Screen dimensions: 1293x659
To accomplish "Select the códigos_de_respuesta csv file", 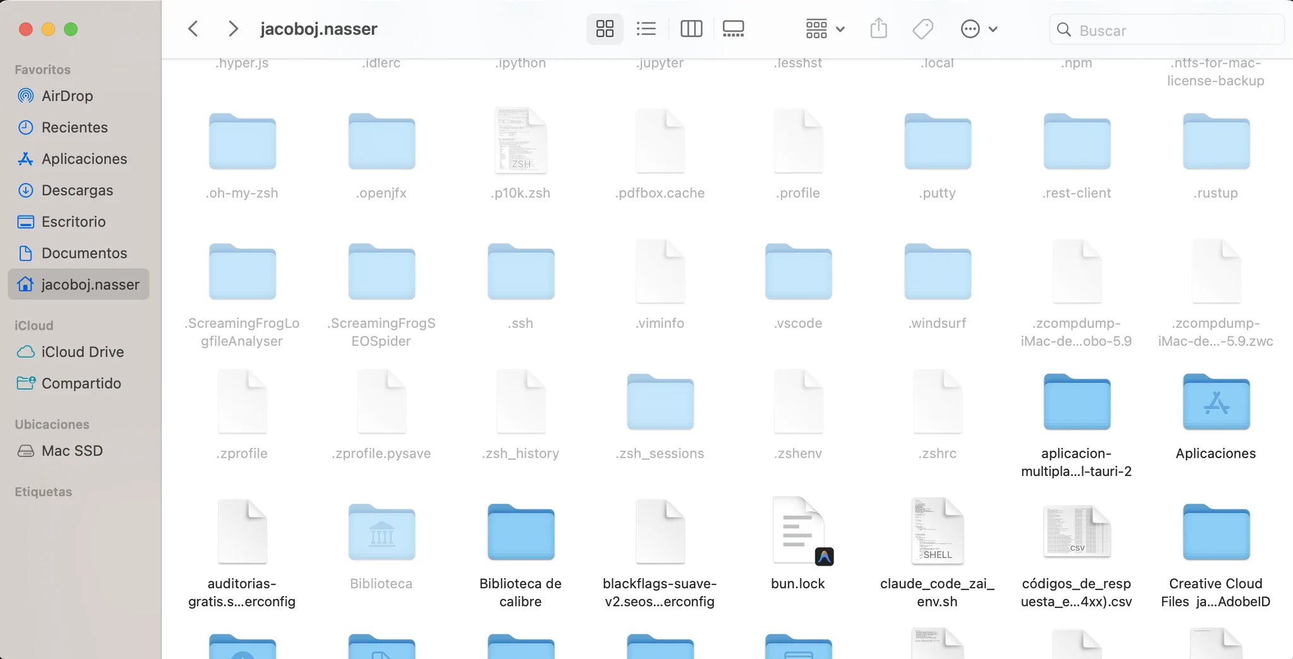I will [x=1077, y=531].
